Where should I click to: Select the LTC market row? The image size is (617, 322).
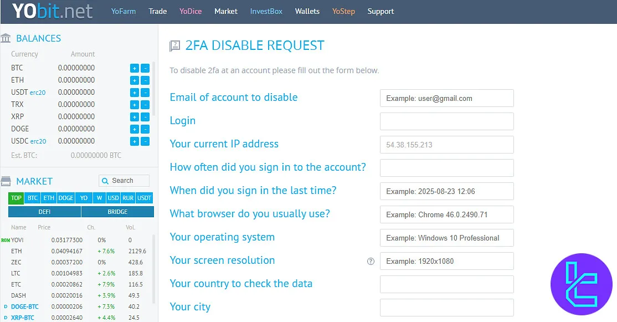click(x=77, y=273)
